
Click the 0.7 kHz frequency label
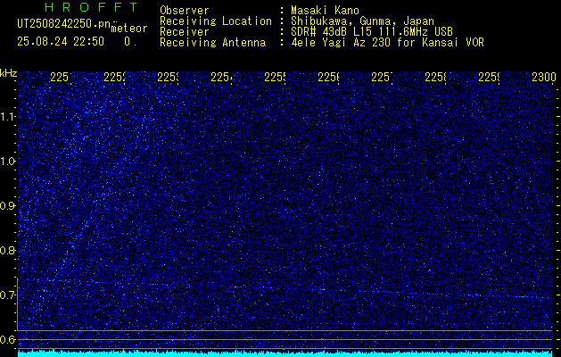point(8,295)
